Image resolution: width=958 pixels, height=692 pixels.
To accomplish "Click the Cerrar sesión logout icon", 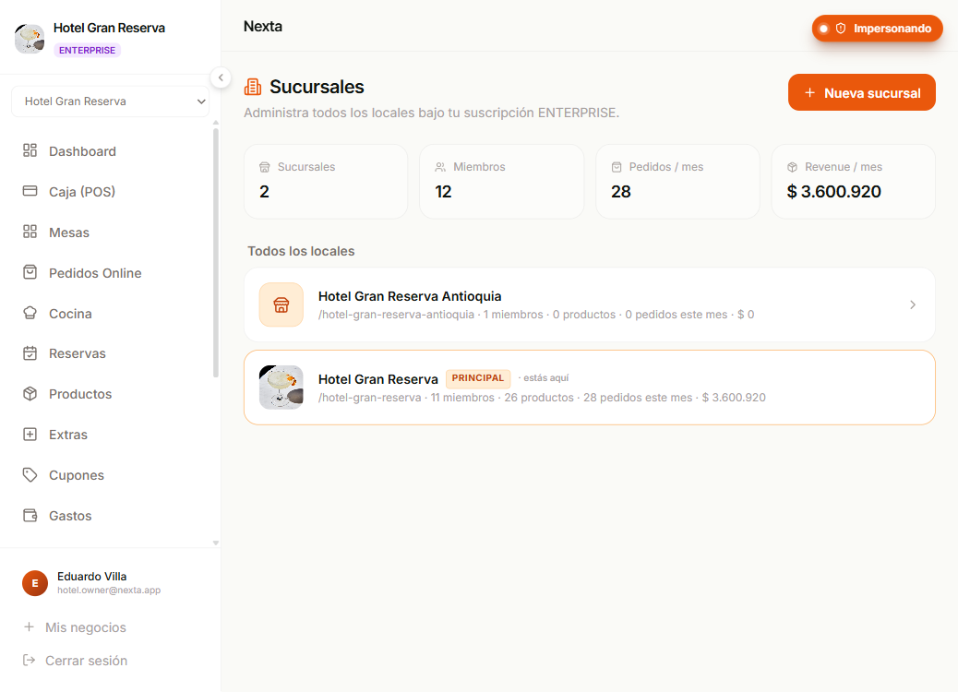I will point(29,660).
